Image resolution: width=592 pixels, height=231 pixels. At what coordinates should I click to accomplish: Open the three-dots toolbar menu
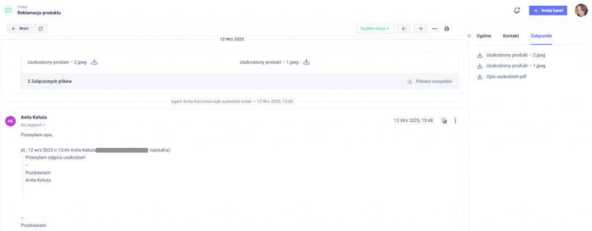coord(434,28)
